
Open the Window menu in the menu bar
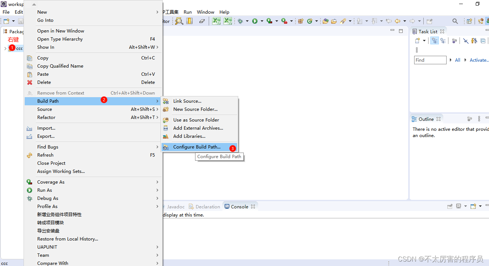pyautogui.click(x=205, y=12)
